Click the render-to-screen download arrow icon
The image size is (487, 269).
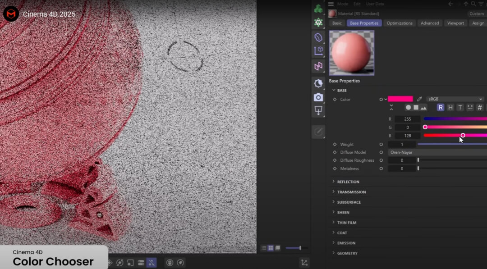318,110
